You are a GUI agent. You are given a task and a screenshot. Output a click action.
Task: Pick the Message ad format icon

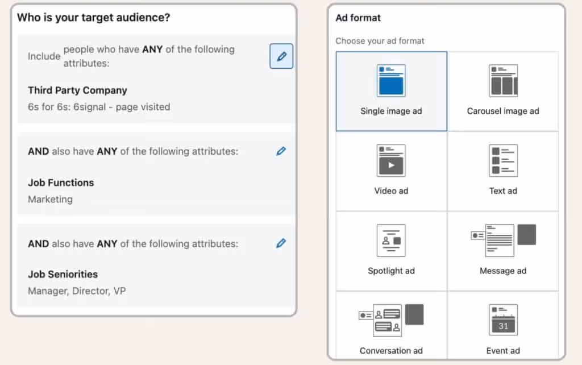point(504,240)
